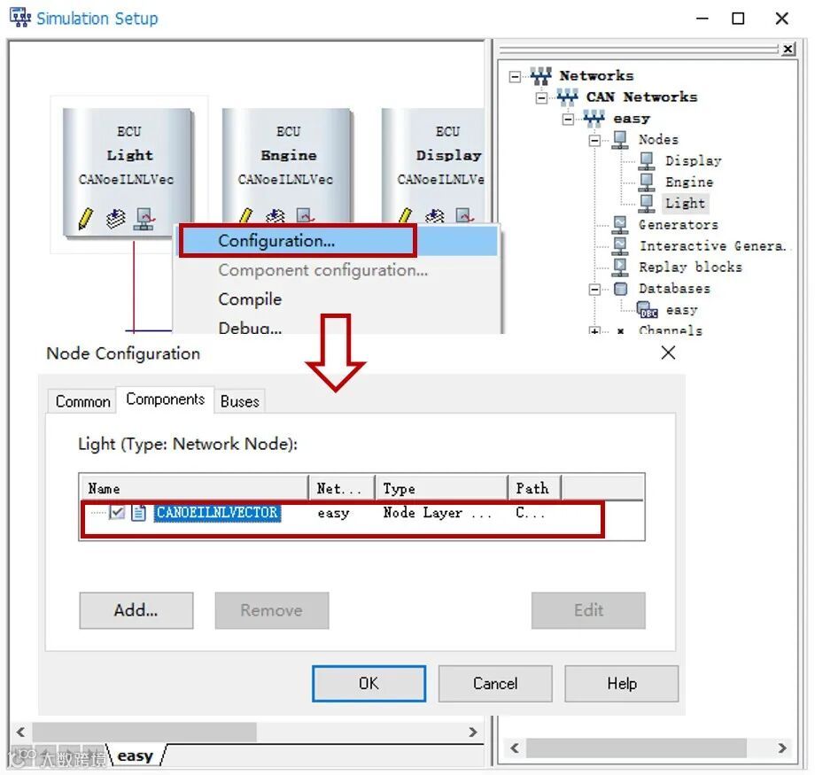Select Display node in tree
815x775 pixels.
click(x=694, y=161)
